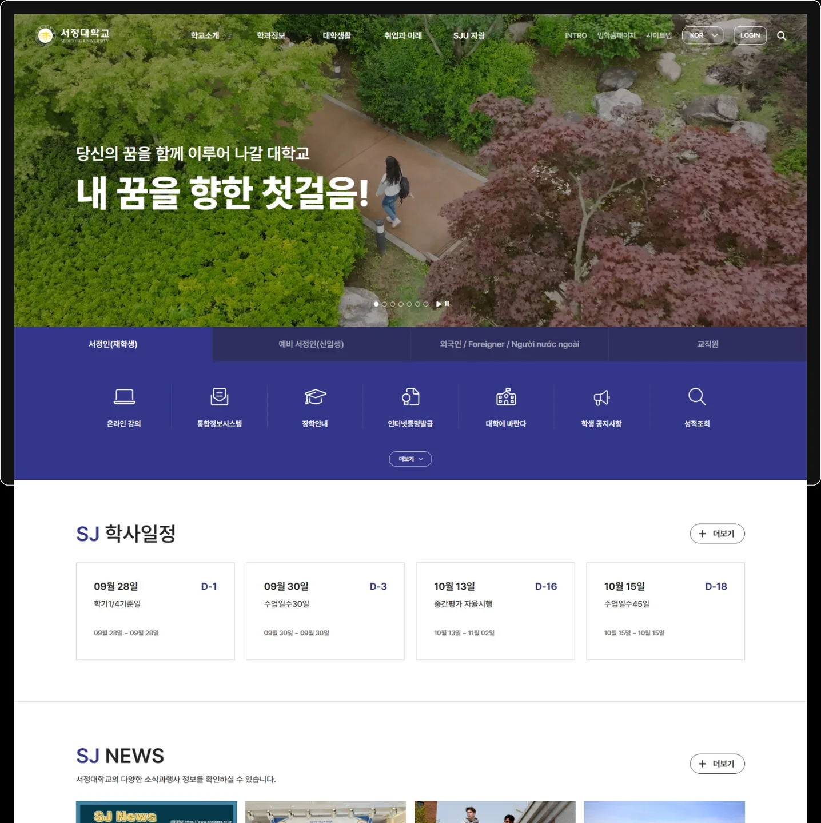Open the SJU 자랑 menu

[x=469, y=35]
